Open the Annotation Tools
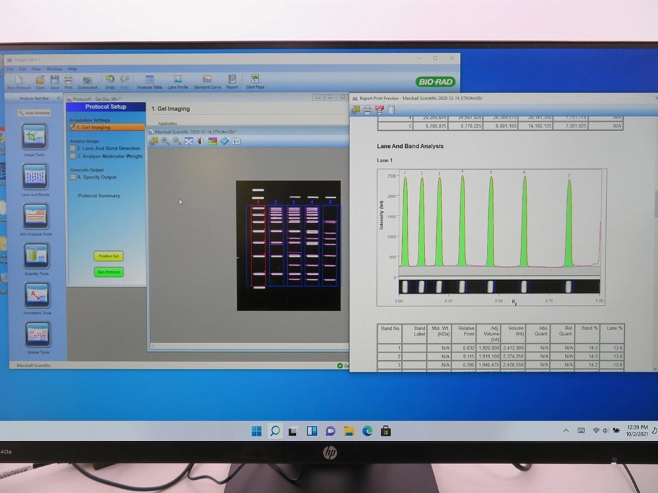Image resolution: width=658 pixels, height=493 pixels. pos(37,296)
